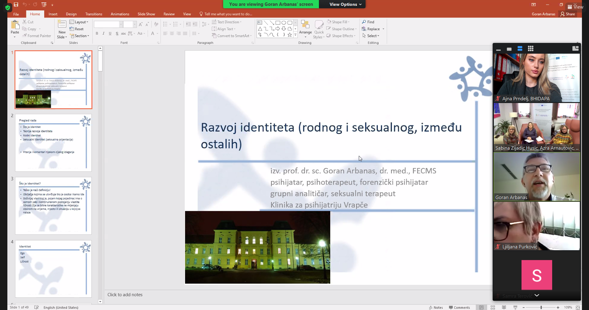Expand the View Options dropdown

(x=345, y=4)
